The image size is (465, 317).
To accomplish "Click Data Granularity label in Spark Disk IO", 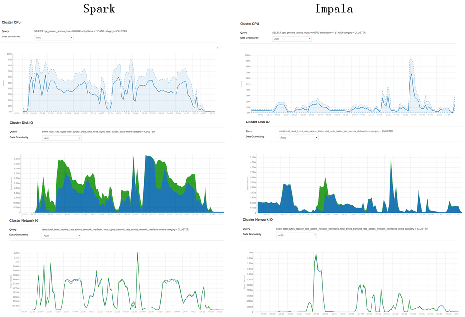I will (x=19, y=137).
